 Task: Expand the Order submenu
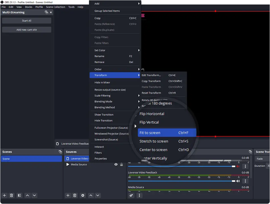115,69
